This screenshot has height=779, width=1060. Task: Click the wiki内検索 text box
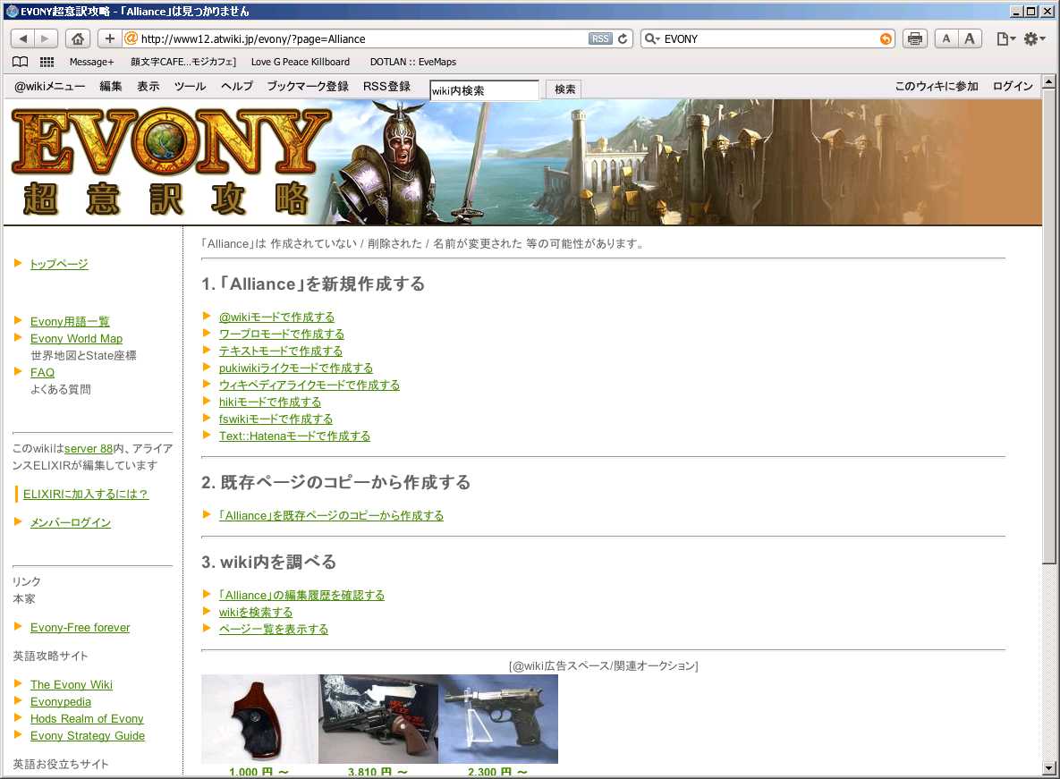tap(484, 89)
